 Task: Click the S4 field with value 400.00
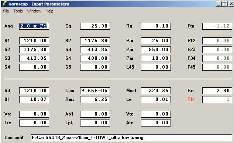(95, 58)
